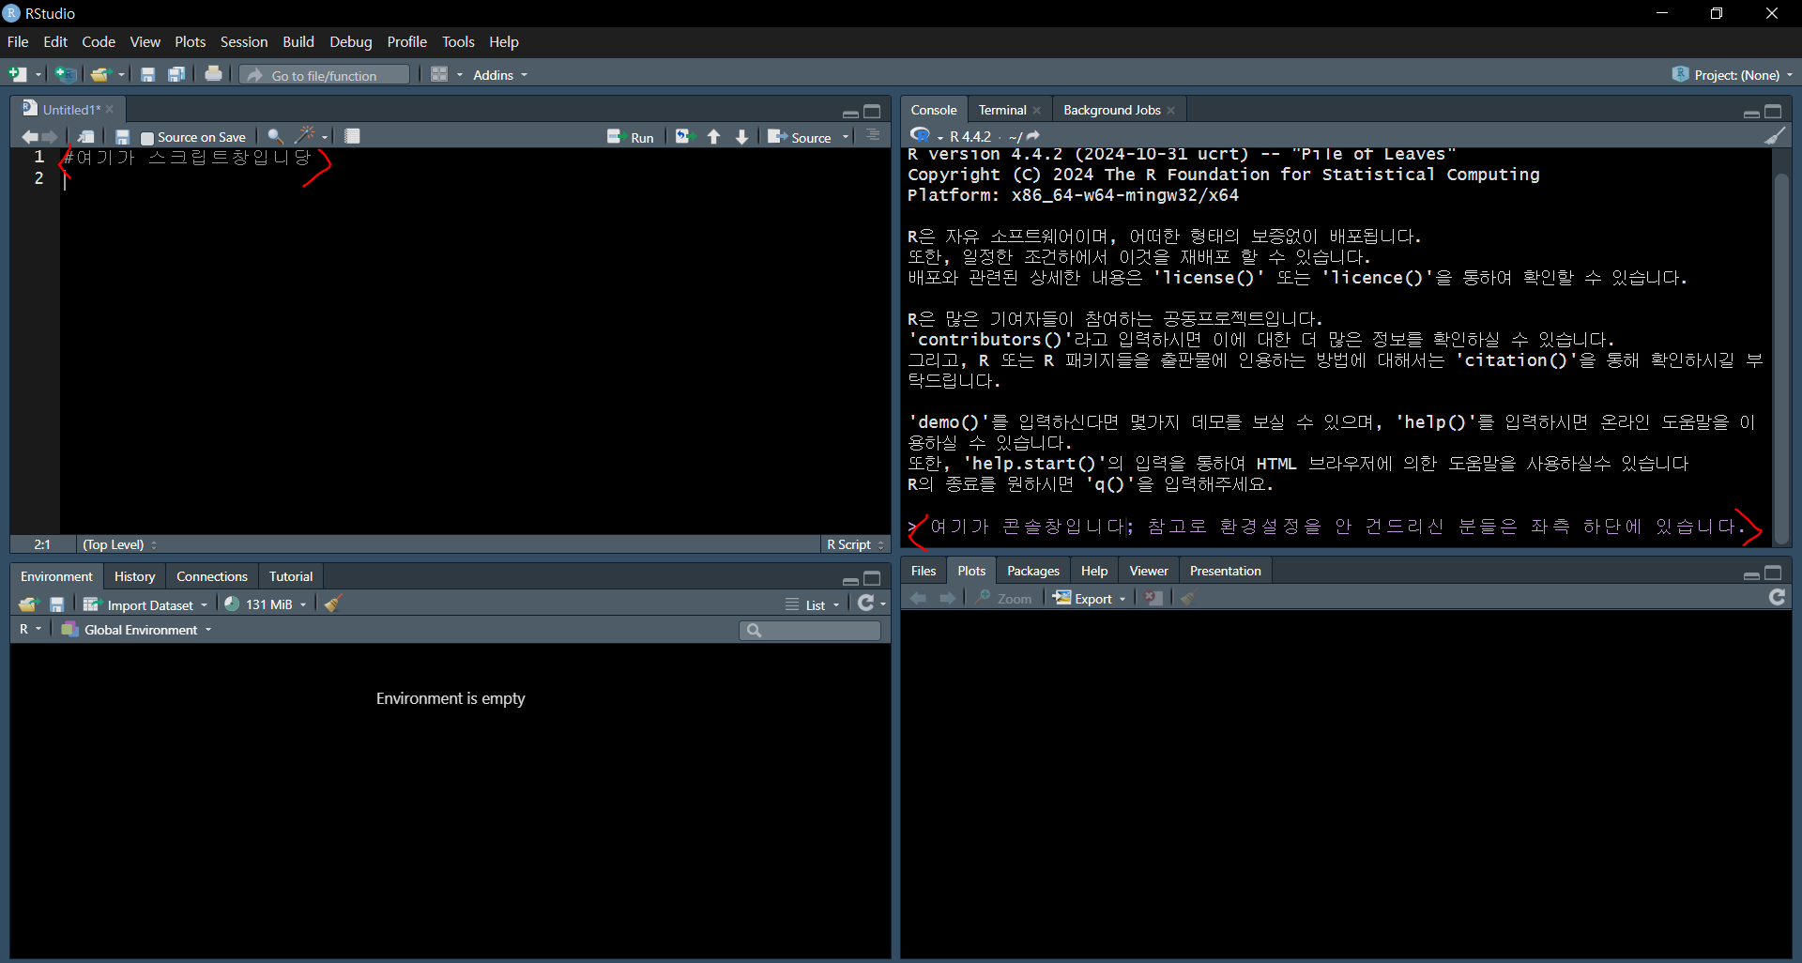Remove current plot icon in Plots pane
This screenshot has width=1802, height=963.
point(1154,599)
